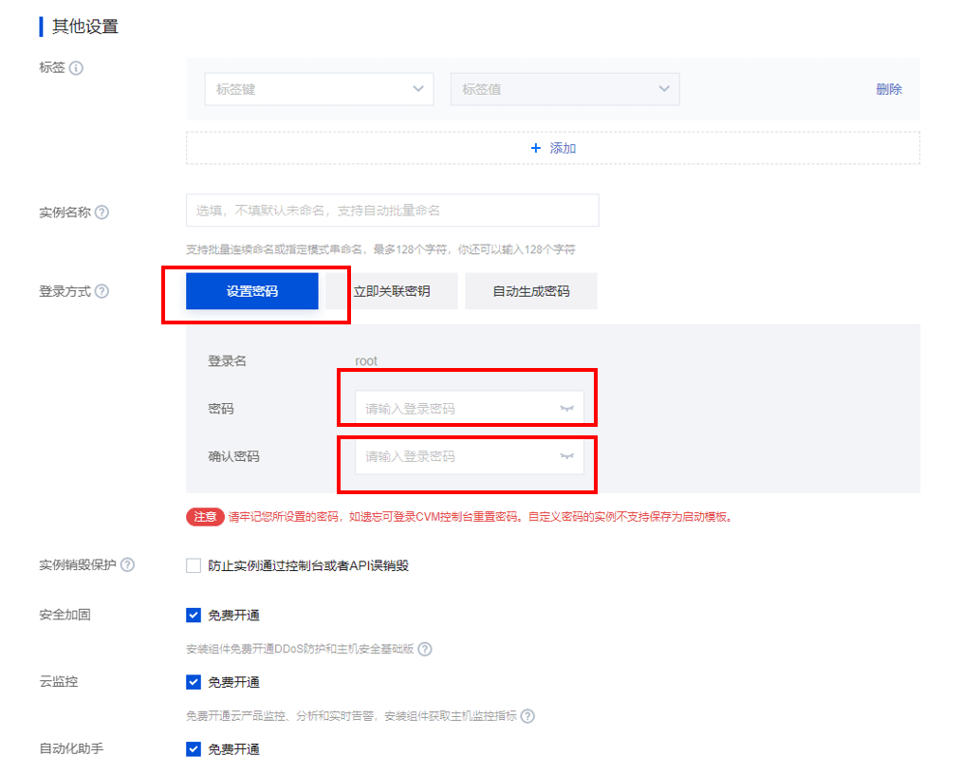Select the 设置密码 login method
The image size is (980, 774).
click(x=254, y=290)
